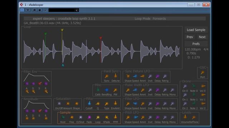Select the yellow marker on waveform
The width and height of the screenshot is (229, 128).
tap(62, 30)
